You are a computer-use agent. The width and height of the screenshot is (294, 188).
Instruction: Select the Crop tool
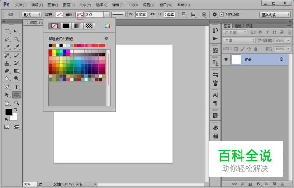(7, 47)
